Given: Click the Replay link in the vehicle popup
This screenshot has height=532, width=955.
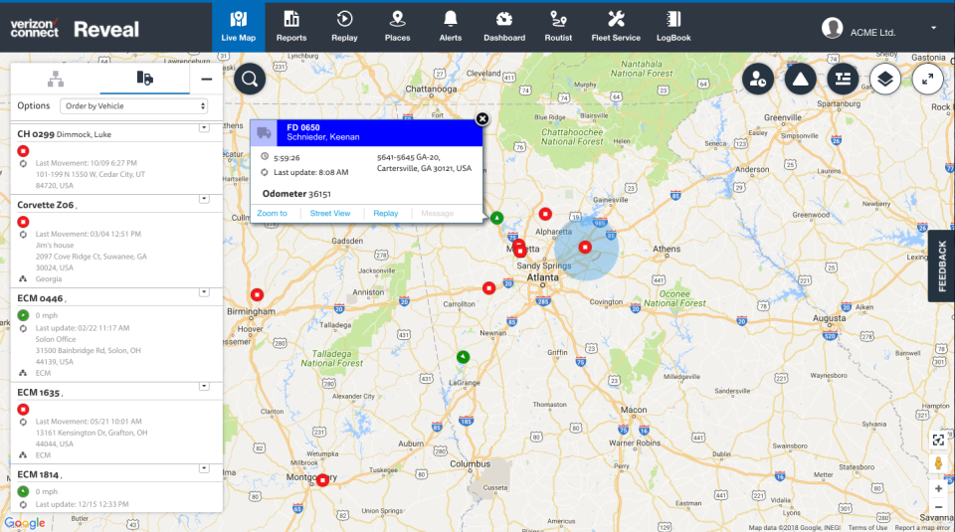Looking at the screenshot, I should (x=386, y=213).
